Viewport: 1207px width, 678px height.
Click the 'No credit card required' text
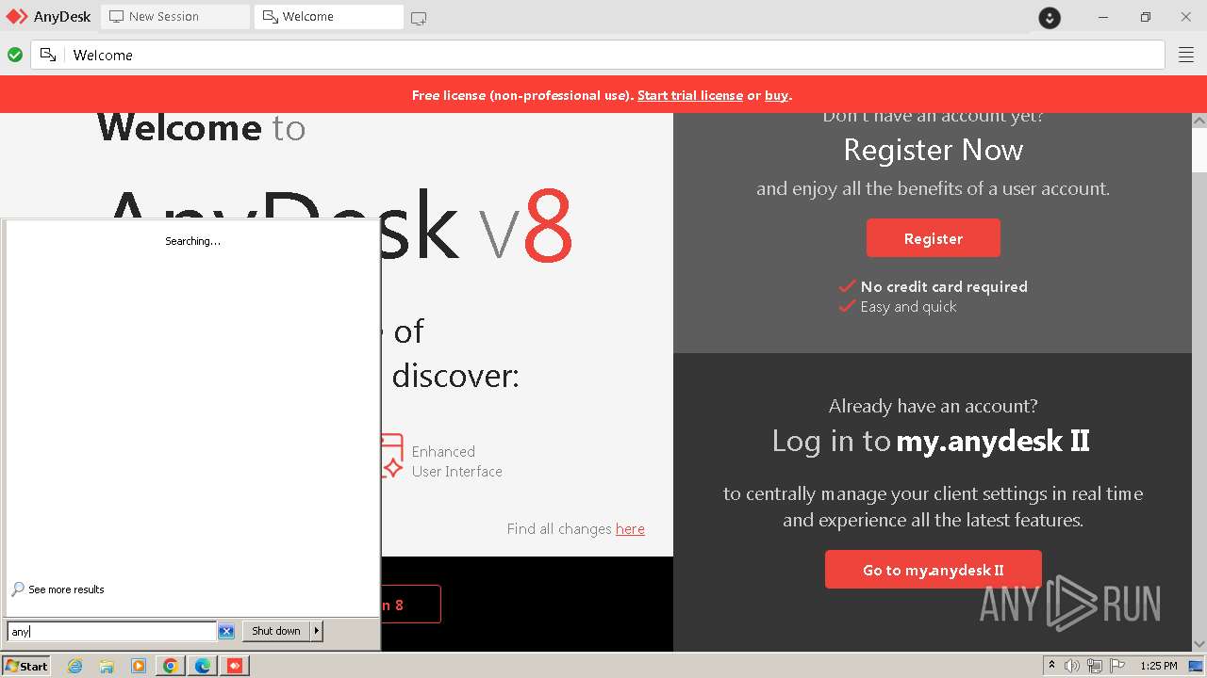click(944, 286)
